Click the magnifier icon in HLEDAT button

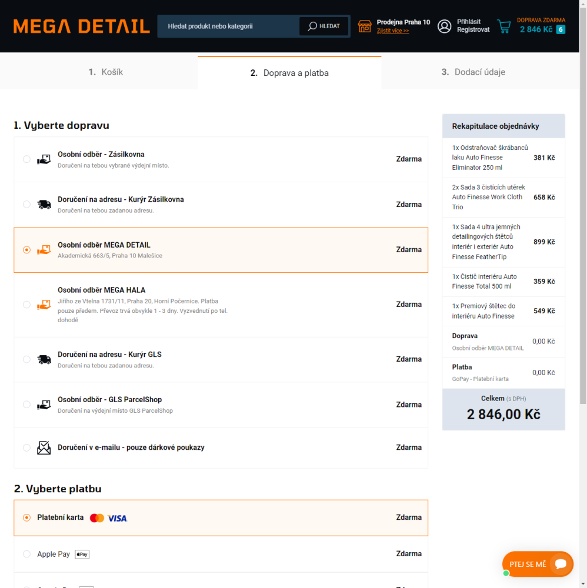tap(312, 26)
